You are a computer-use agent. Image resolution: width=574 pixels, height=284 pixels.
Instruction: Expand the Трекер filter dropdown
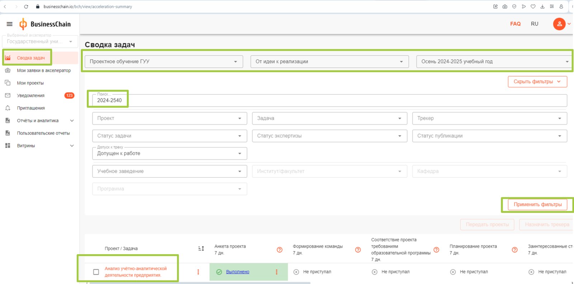(490, 118)
